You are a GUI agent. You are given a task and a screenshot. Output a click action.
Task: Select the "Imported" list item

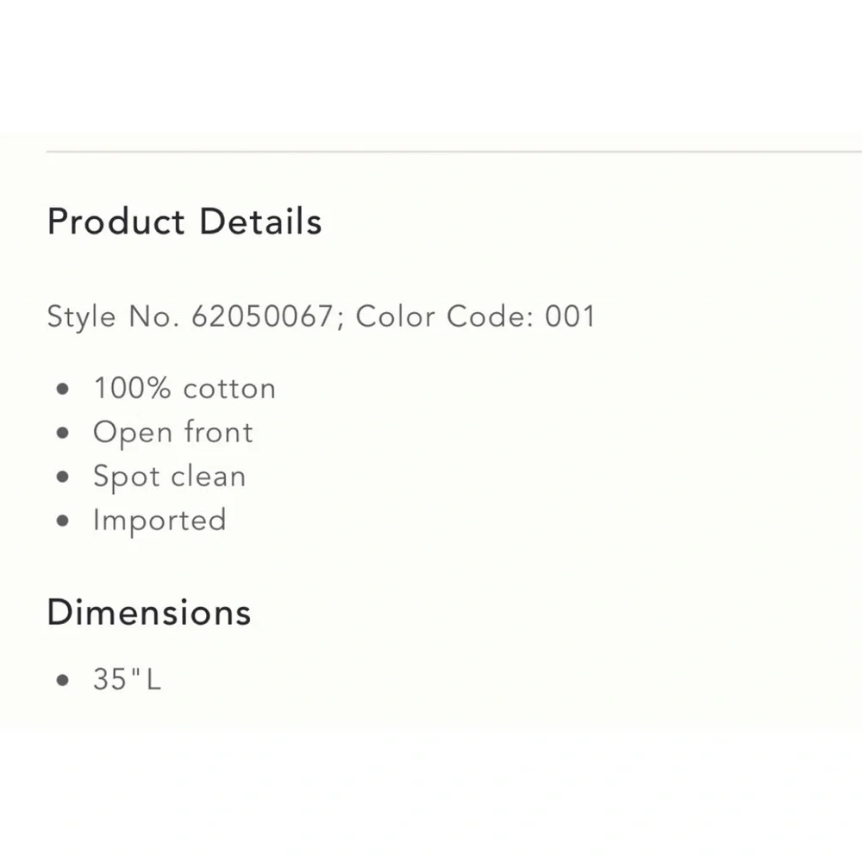tap(159, 520)
